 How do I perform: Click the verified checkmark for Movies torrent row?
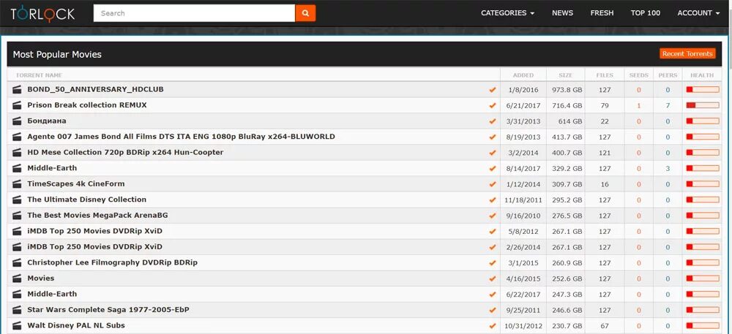(492, 278)
